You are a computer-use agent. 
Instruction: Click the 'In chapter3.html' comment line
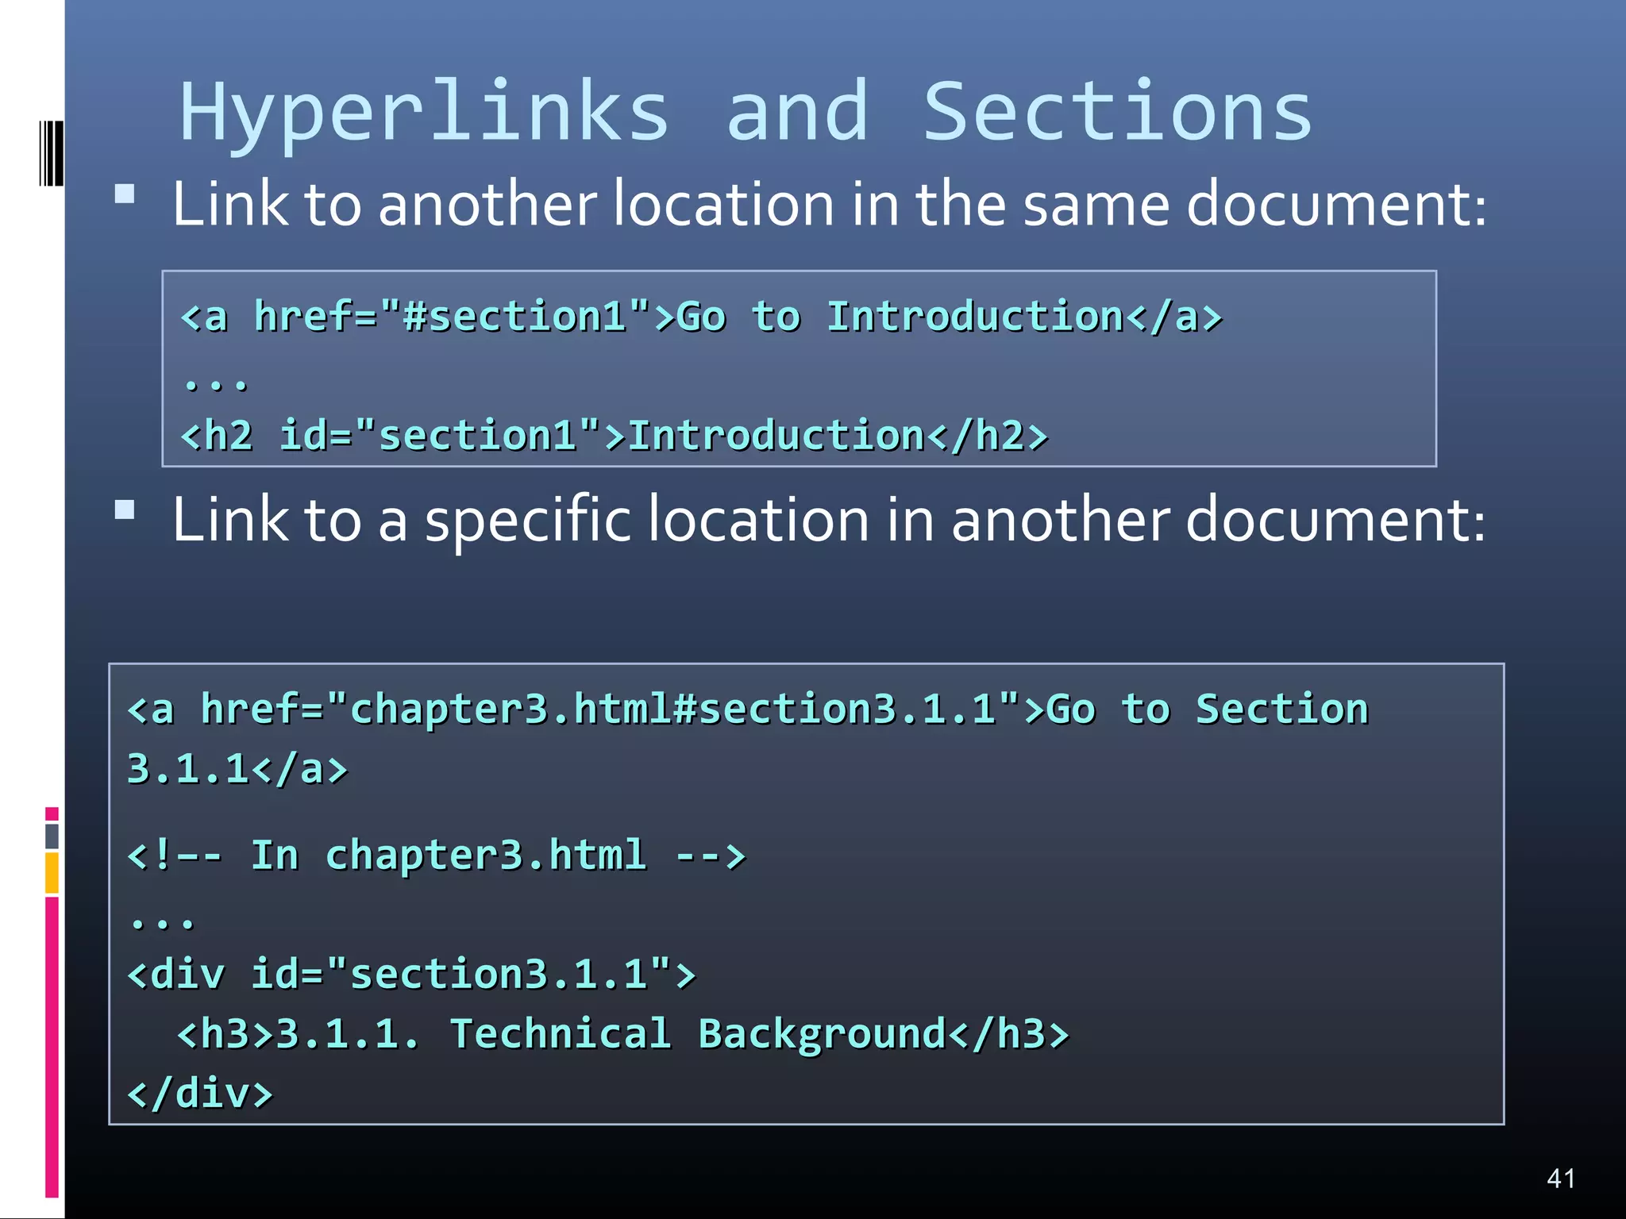pos(436,856)
